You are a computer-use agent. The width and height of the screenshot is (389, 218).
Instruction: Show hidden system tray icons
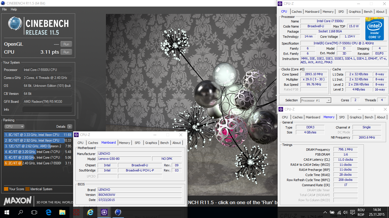coord(325,212)
